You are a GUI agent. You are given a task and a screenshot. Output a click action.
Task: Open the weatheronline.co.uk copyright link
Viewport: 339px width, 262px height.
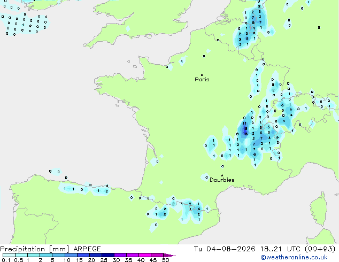294,257
